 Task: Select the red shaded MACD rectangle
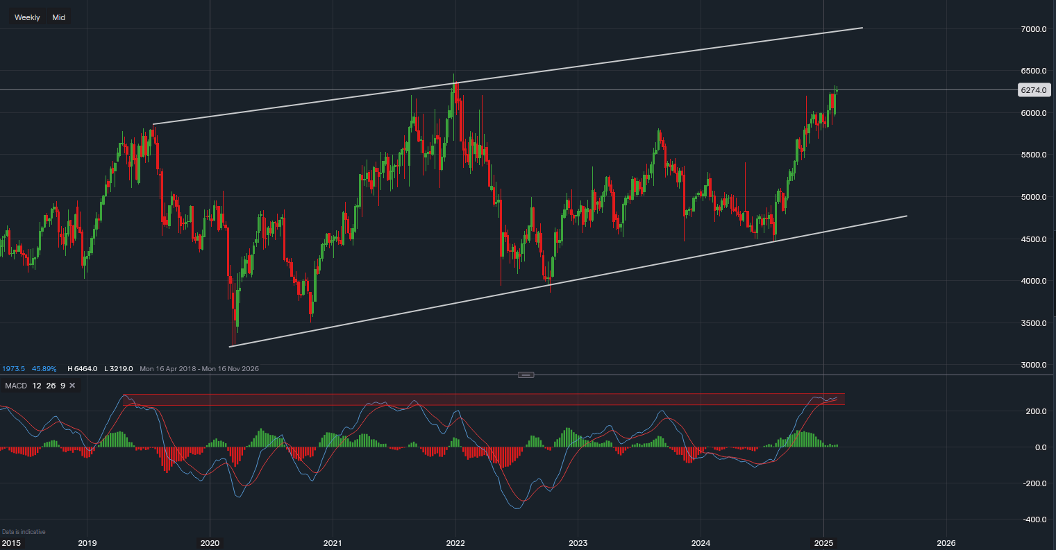coord(486,399)
